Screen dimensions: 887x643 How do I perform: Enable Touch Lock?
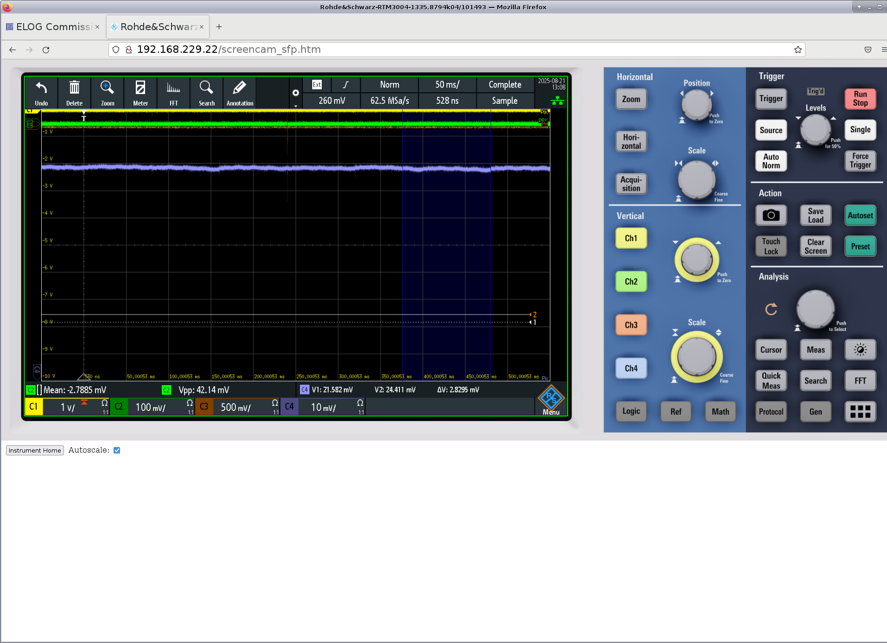point(771,246)
